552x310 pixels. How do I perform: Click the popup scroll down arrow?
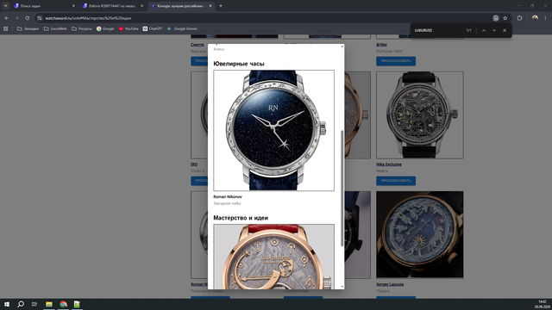click(342, 287)
